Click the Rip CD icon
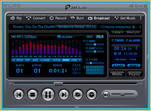This screenshot has width=151, height=111. (12, 18)
